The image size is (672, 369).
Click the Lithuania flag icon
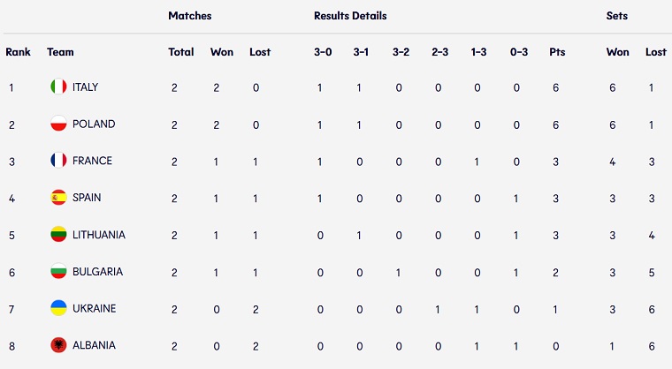click(58, 235)
